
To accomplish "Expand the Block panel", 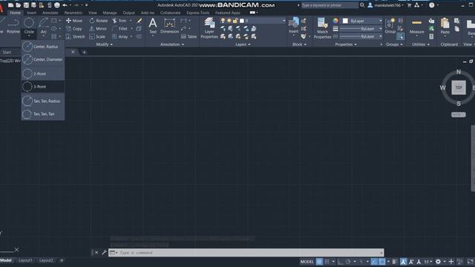I will (299, 44).
